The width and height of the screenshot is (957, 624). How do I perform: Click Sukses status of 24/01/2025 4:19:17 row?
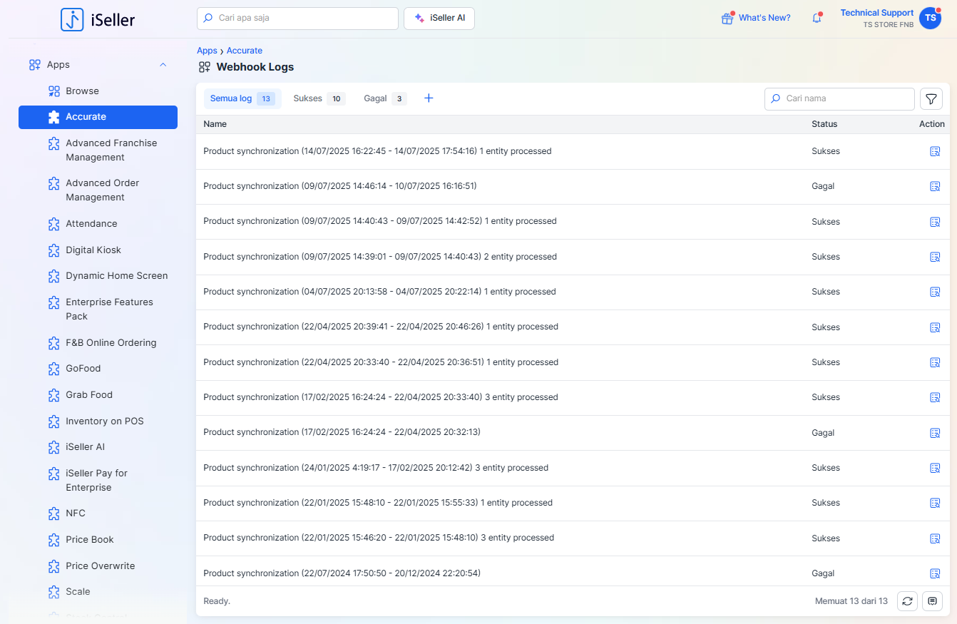[x=826, y=468]
